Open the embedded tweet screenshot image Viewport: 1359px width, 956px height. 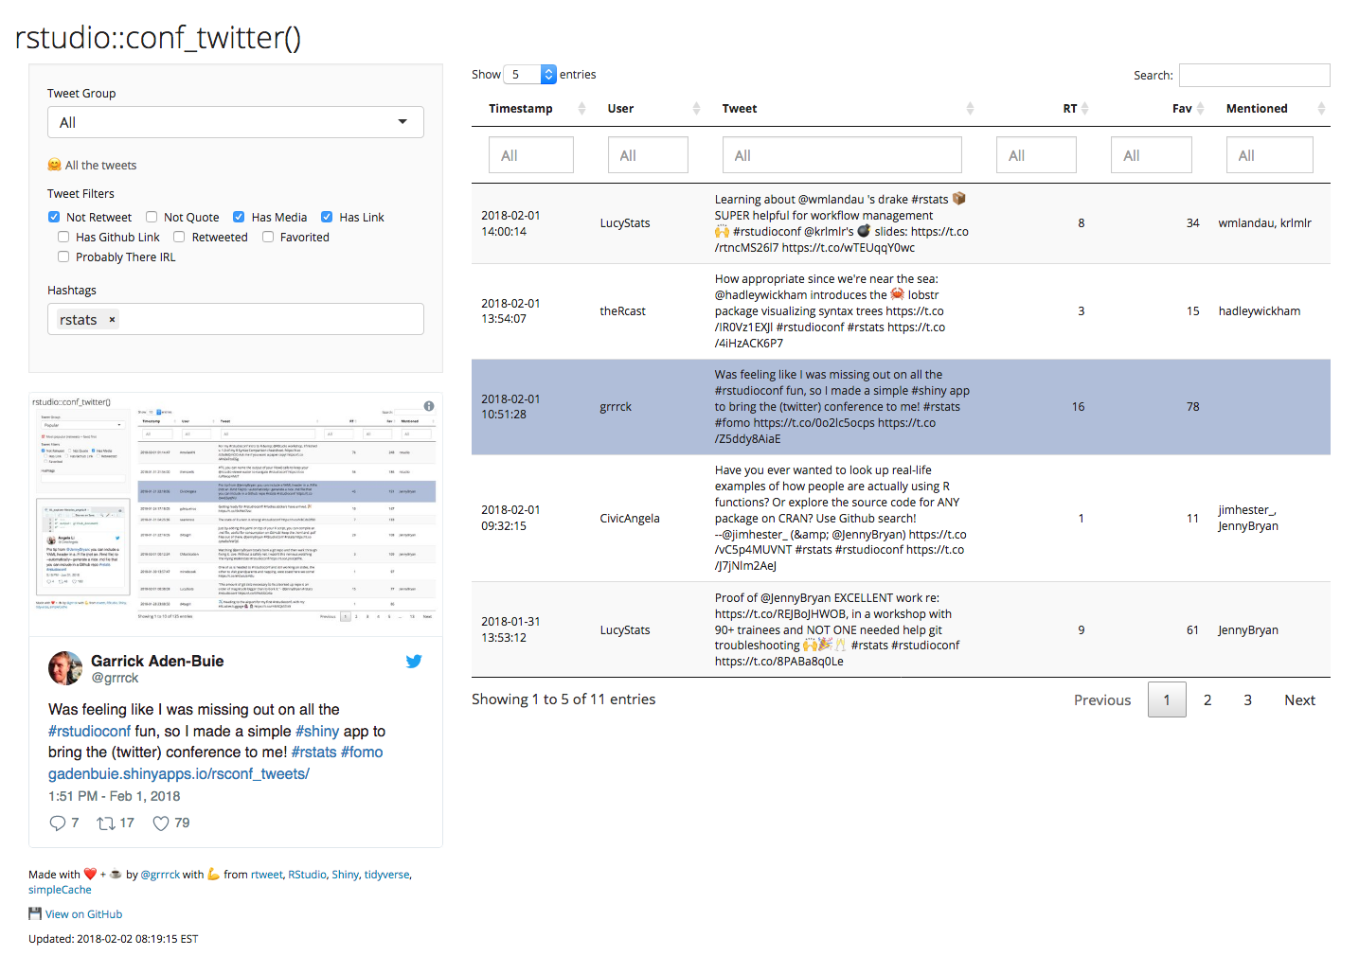coord(236,515)
